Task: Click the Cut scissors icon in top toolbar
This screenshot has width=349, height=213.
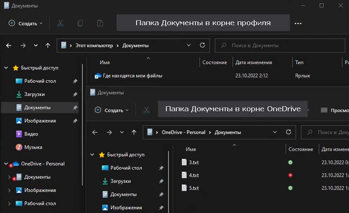Action: 60,23
